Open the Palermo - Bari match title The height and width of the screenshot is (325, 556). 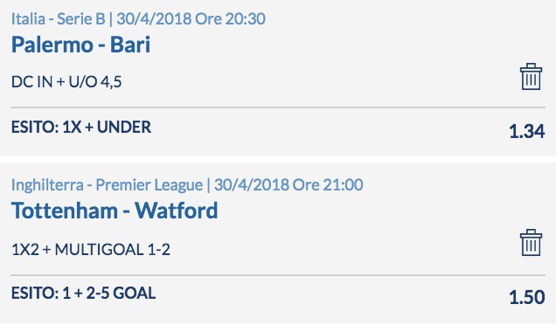80,45
